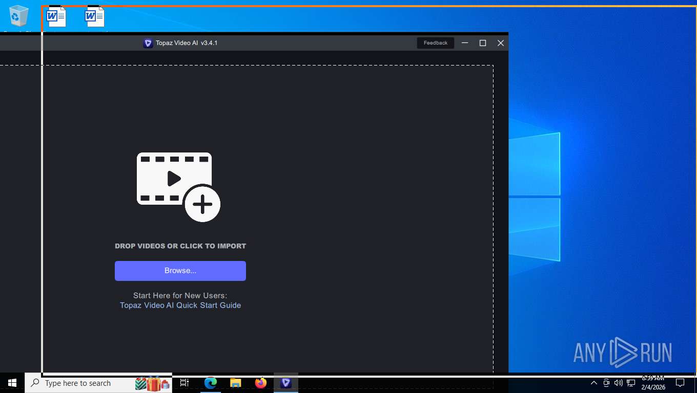Screen dimensions: 697x393
Task: Open the Feedback button in the title bar
Action: tap(436, 43)
